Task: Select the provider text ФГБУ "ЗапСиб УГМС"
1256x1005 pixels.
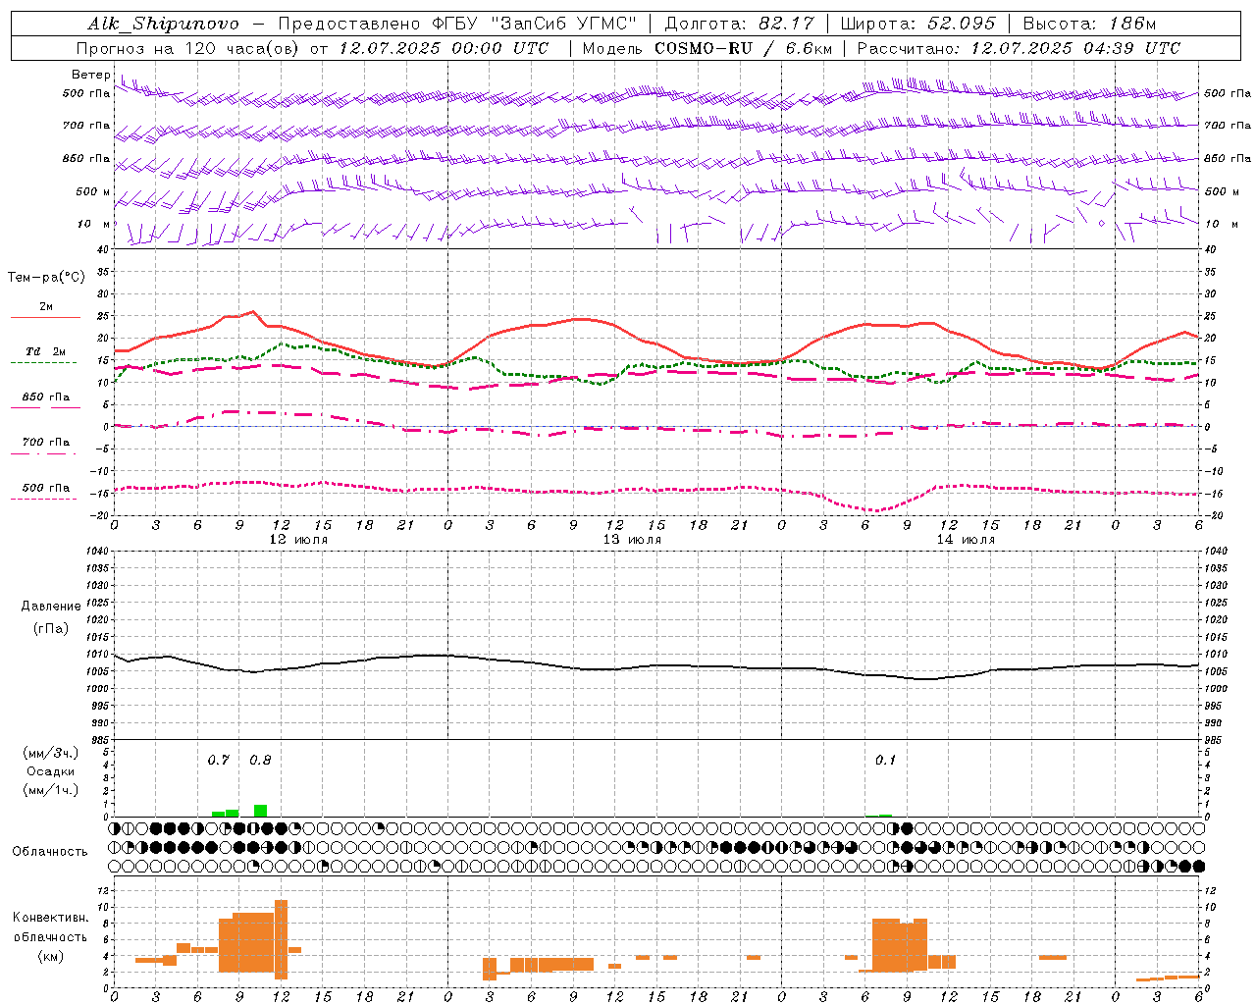Action: [534, 24]
